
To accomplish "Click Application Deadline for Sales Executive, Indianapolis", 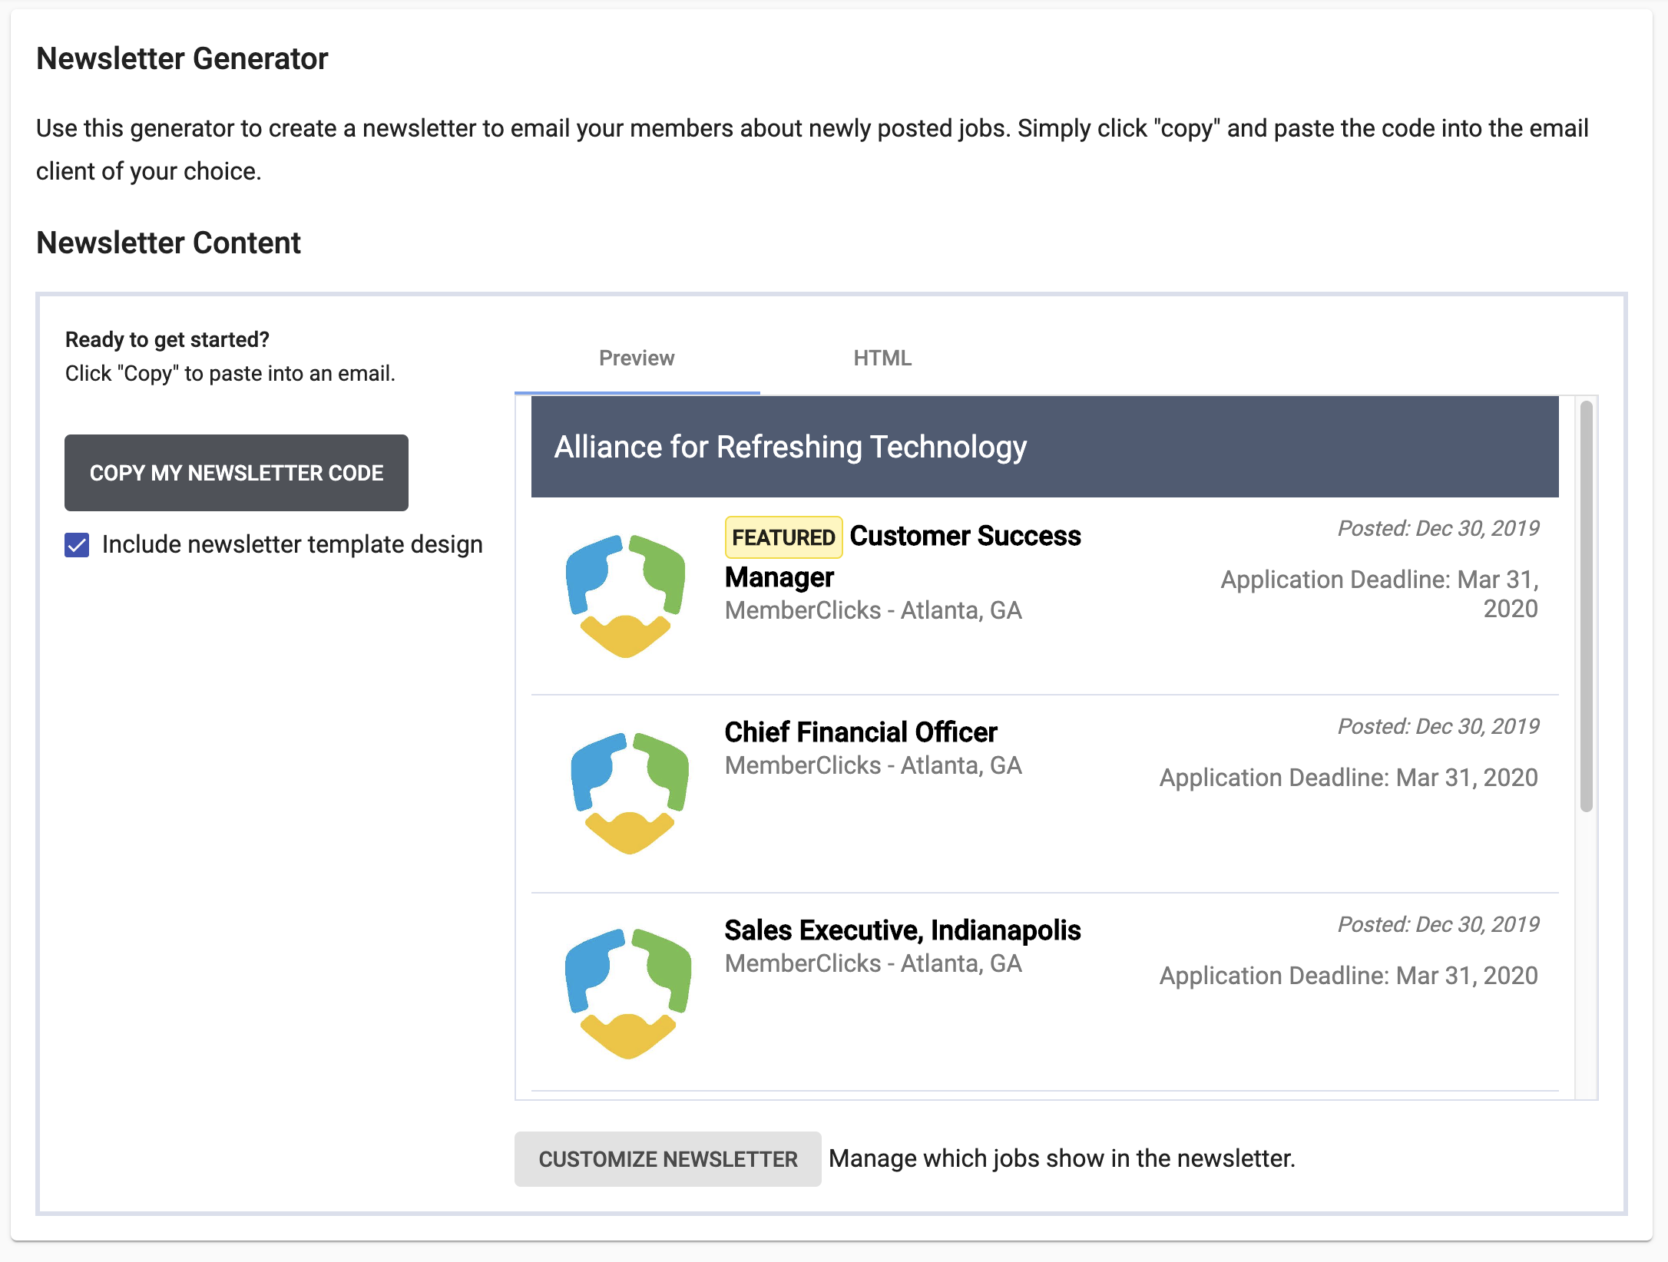I will tap(1349, 976).
